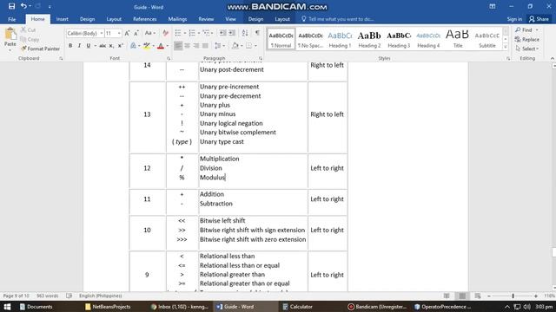Open the font size dropdown
The height and width of the screenshot is (312, 556).
pyautogui.click(x=119, y=33)
